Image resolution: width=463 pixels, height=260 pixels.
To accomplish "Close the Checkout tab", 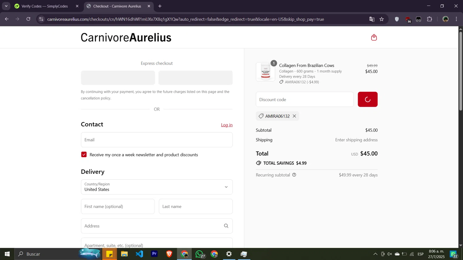I will (x=149, y=6).
